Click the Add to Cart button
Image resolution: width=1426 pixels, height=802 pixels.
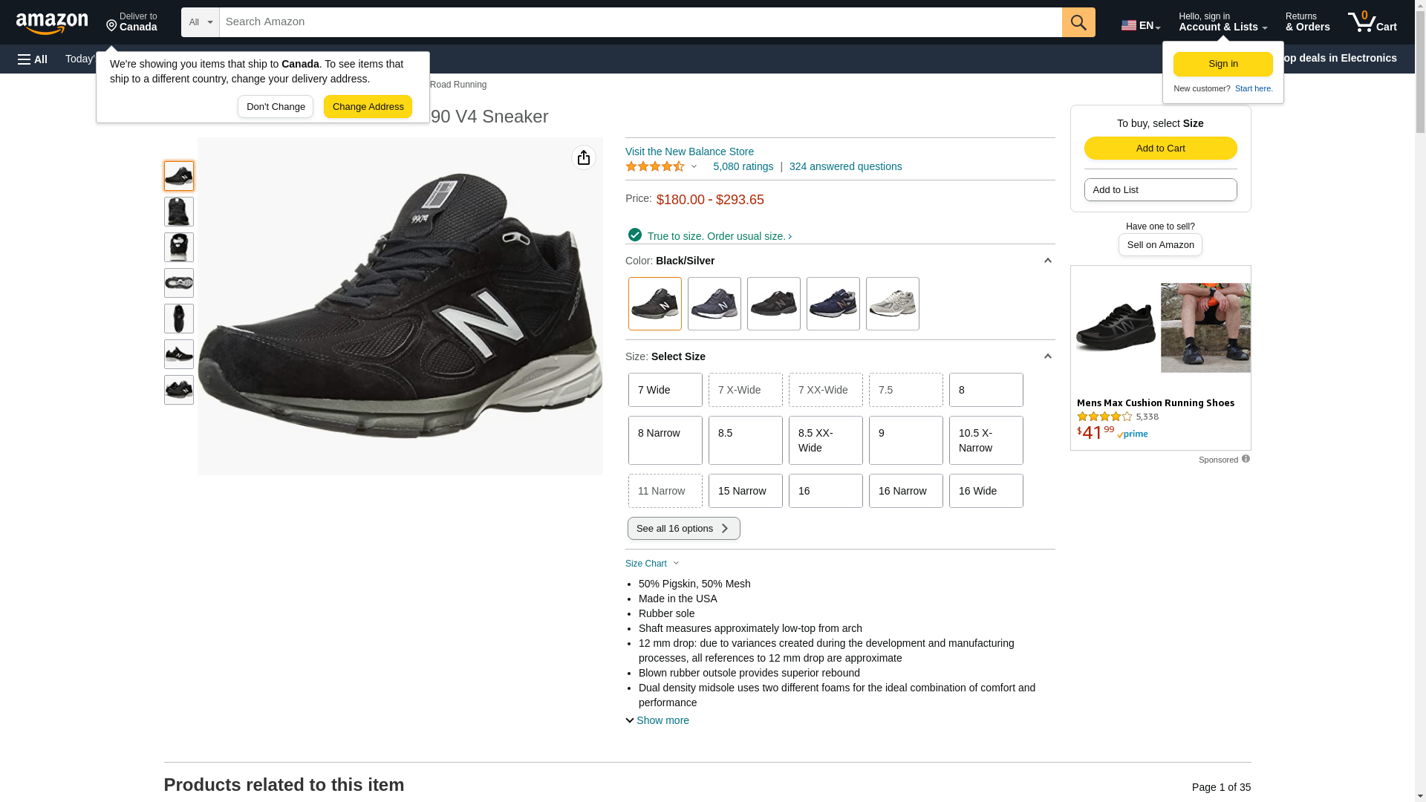[x=1160, y=148]
